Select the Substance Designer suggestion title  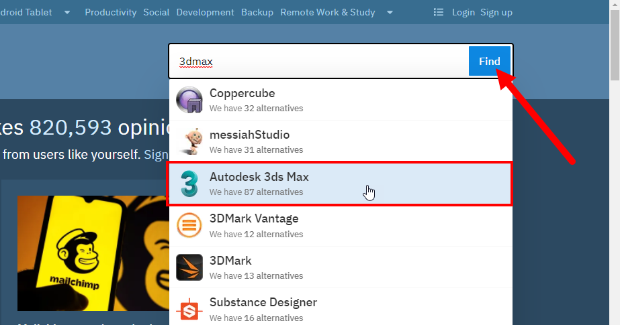(263, 302)
